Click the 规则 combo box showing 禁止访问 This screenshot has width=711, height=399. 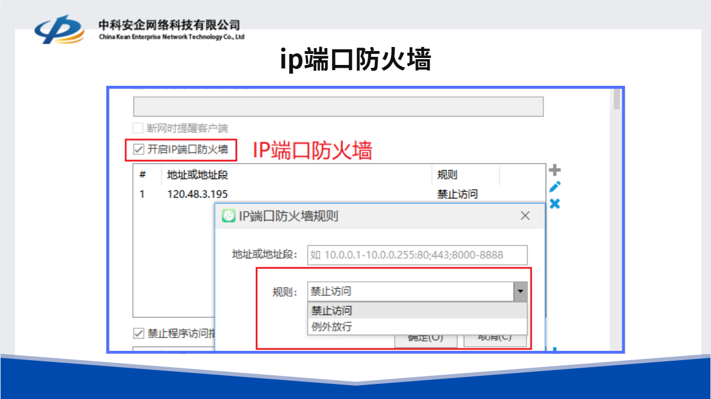pos(410,291)
